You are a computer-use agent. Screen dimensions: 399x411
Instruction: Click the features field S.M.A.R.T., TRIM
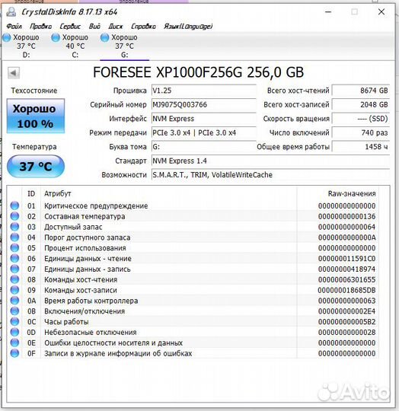tap(270, 175)
